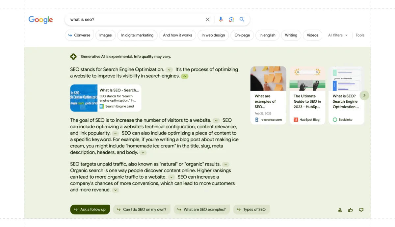The image size is (395, 227).
Task: Click the 'Feb 23, 2023' date text
Action: [263, 113]
